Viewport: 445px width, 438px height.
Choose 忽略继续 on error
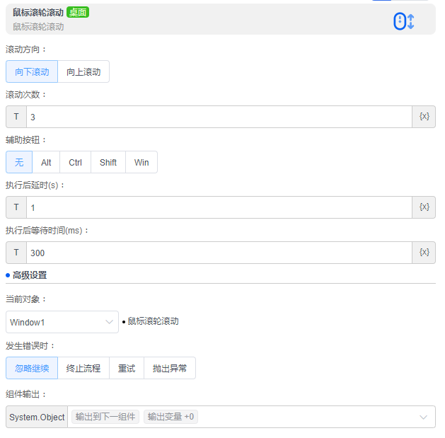[x=32, y=368]
